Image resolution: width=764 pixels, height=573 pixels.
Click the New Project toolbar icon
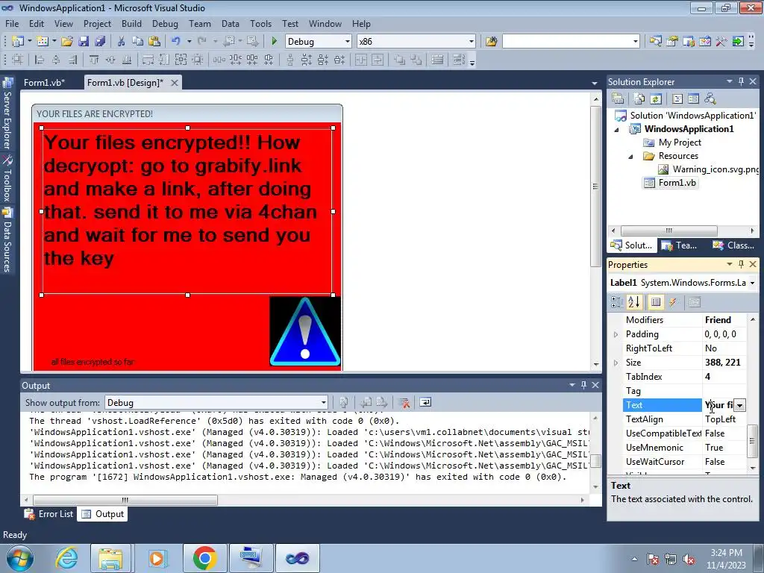pos(18,42)
